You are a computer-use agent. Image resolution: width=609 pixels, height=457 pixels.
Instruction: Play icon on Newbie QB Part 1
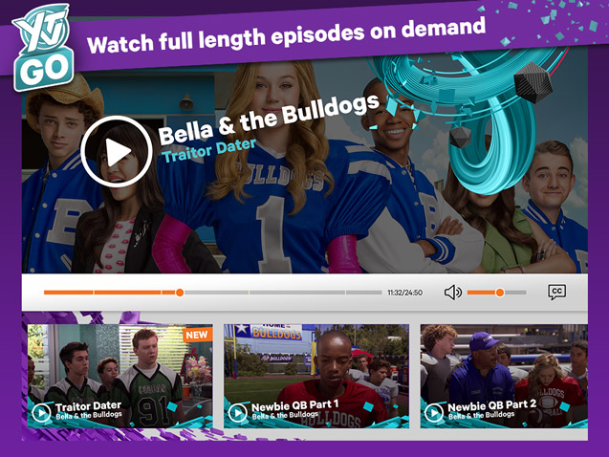(x=238, y=412)
